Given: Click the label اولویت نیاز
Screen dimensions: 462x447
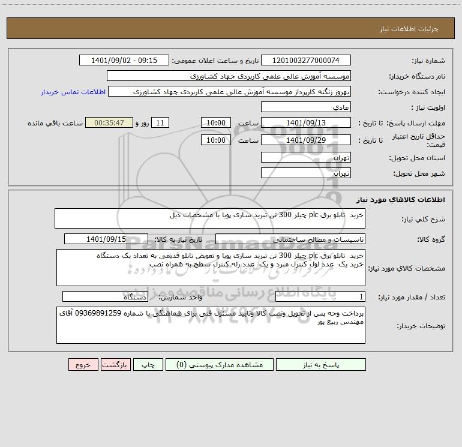Looking at the screenshot, I should [x=428, y=107].
